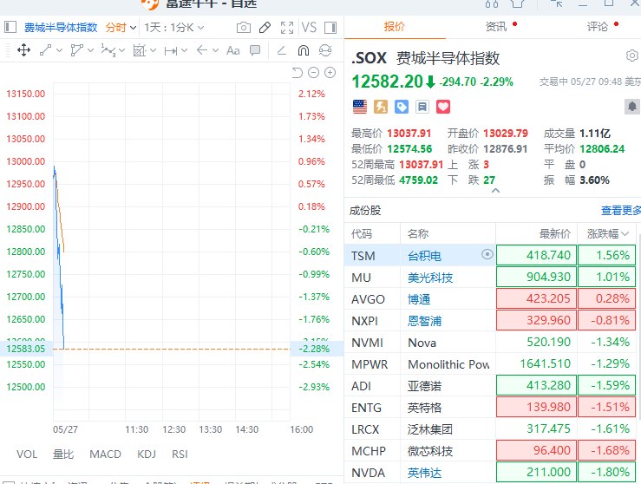Screen dimensions: 641x484
Task: Open 博通 stock link
Action: click(419, 299)
